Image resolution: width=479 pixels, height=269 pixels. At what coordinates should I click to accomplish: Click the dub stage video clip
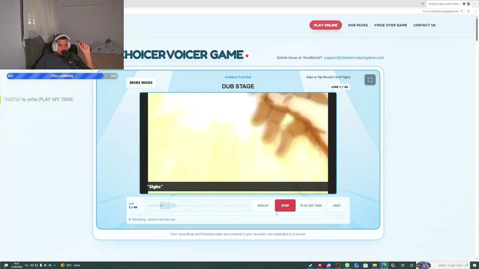tap(238, 143)
